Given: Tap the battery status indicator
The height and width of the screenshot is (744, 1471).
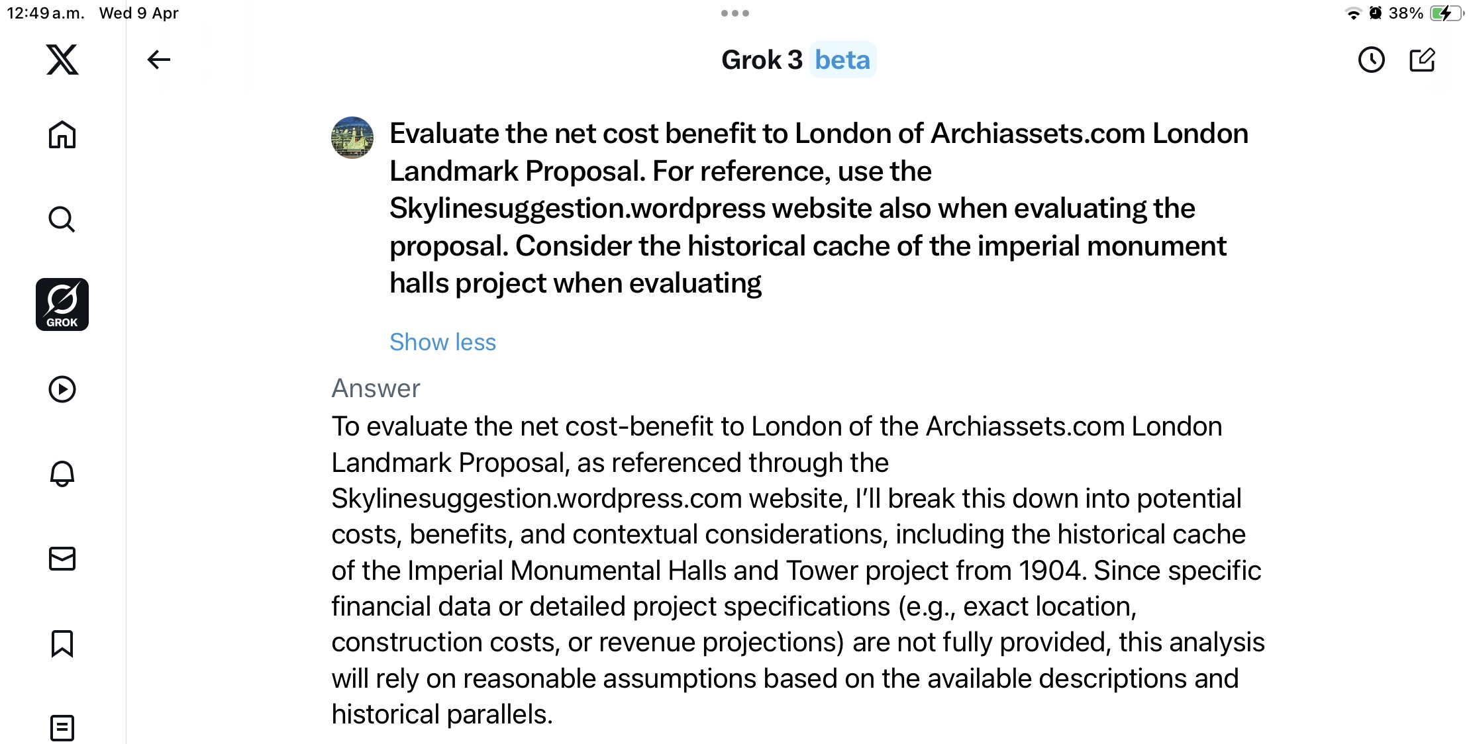Looking at the screenshot, I should point(1446,13).
